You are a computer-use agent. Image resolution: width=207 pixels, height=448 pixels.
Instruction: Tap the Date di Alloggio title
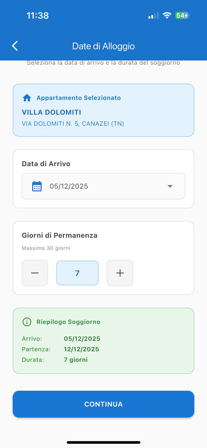click(104, 46)
